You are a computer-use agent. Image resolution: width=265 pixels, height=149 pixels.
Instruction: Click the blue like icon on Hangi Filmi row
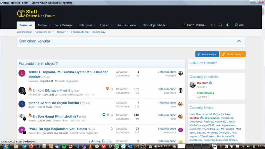[104, 115]
